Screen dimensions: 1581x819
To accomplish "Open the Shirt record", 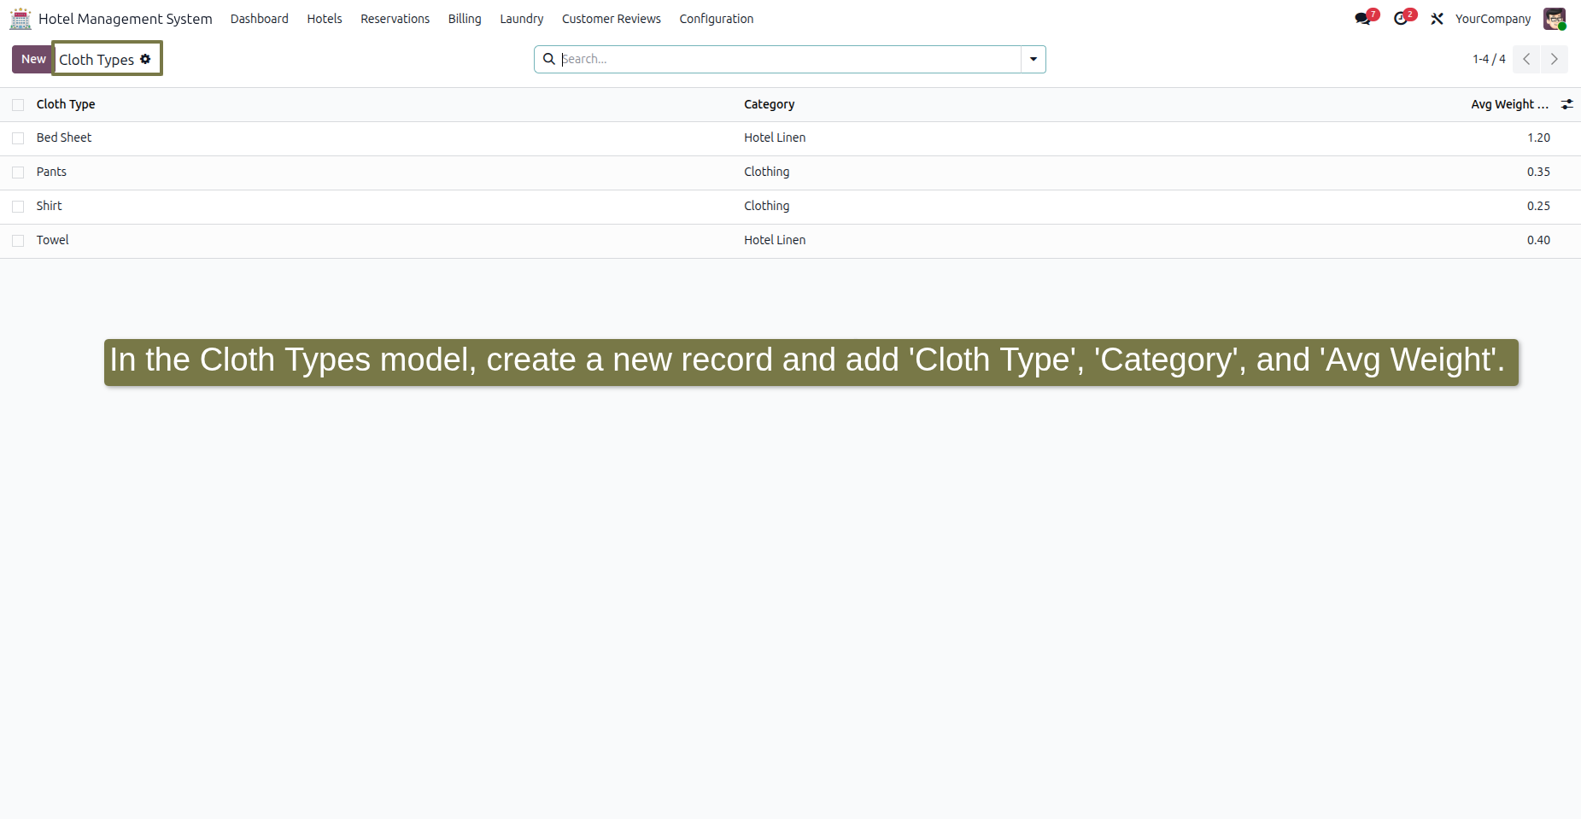I will [x=50, y=206].
